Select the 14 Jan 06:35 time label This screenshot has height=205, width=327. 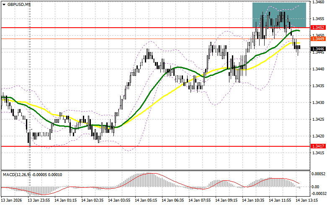click(173, 200)
